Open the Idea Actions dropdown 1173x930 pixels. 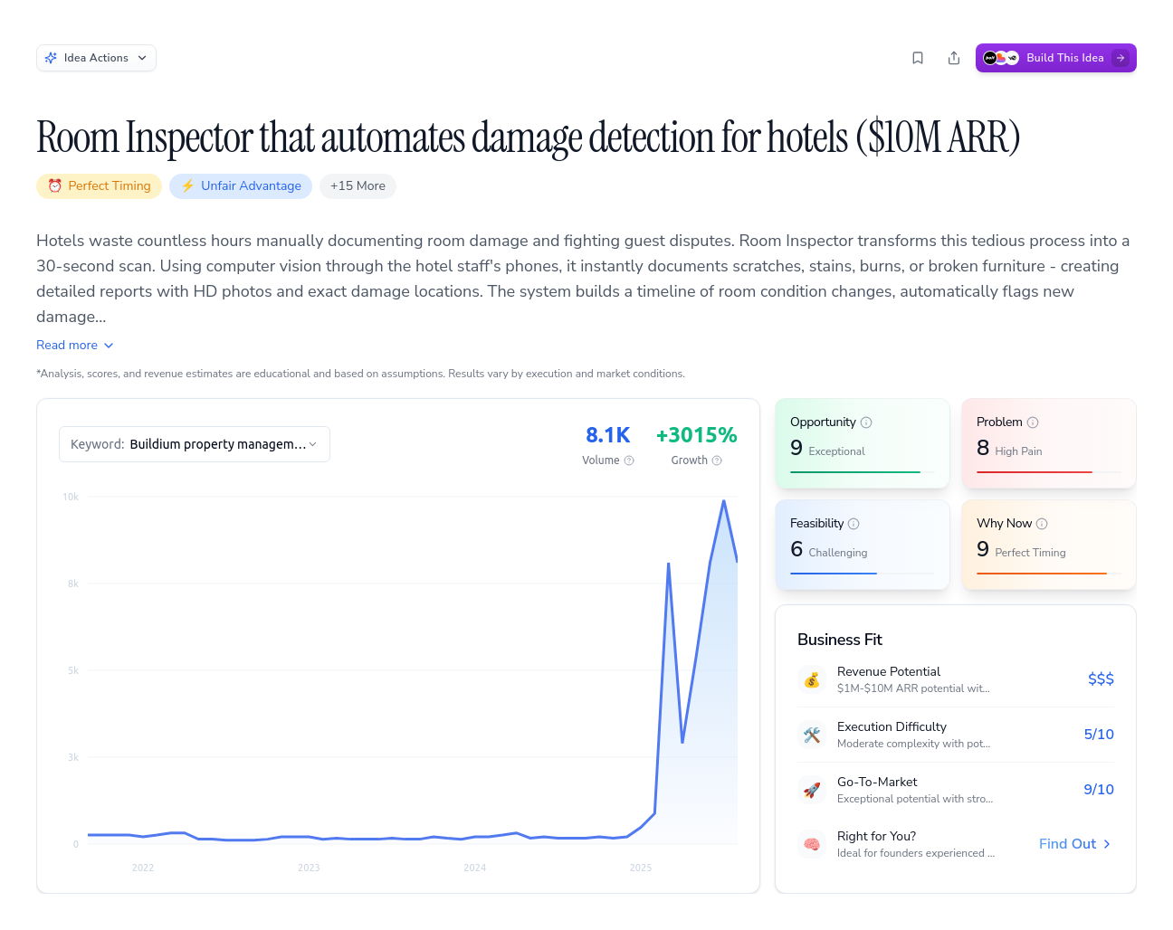pyautogui.click(x=96, y=57)
